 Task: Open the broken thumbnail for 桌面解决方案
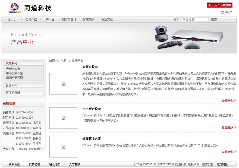tap(64, 147)
